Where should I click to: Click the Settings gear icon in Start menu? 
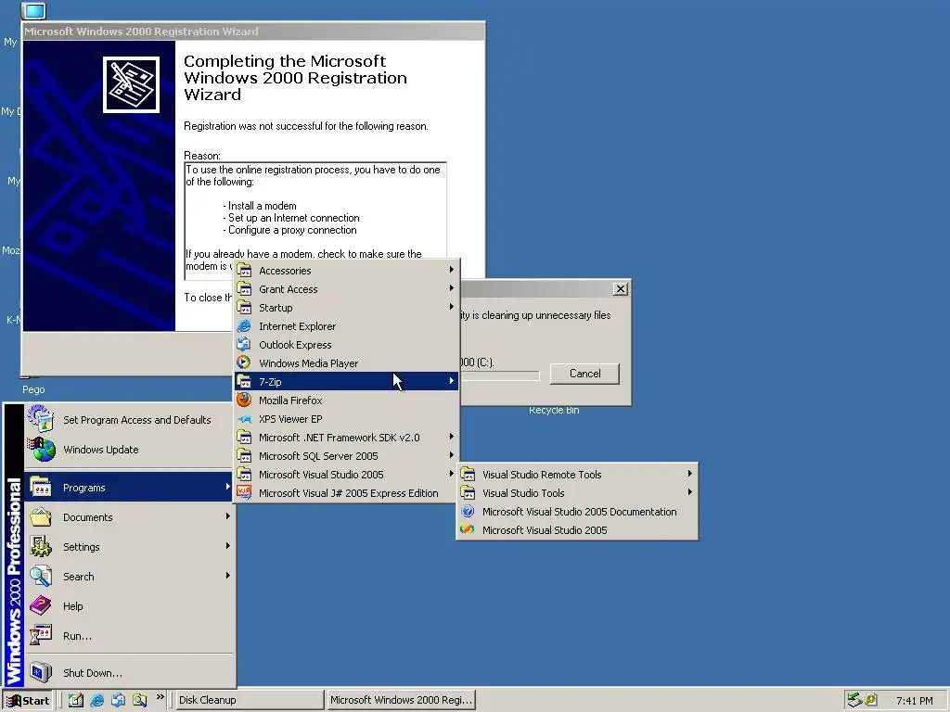click(41, 547)
